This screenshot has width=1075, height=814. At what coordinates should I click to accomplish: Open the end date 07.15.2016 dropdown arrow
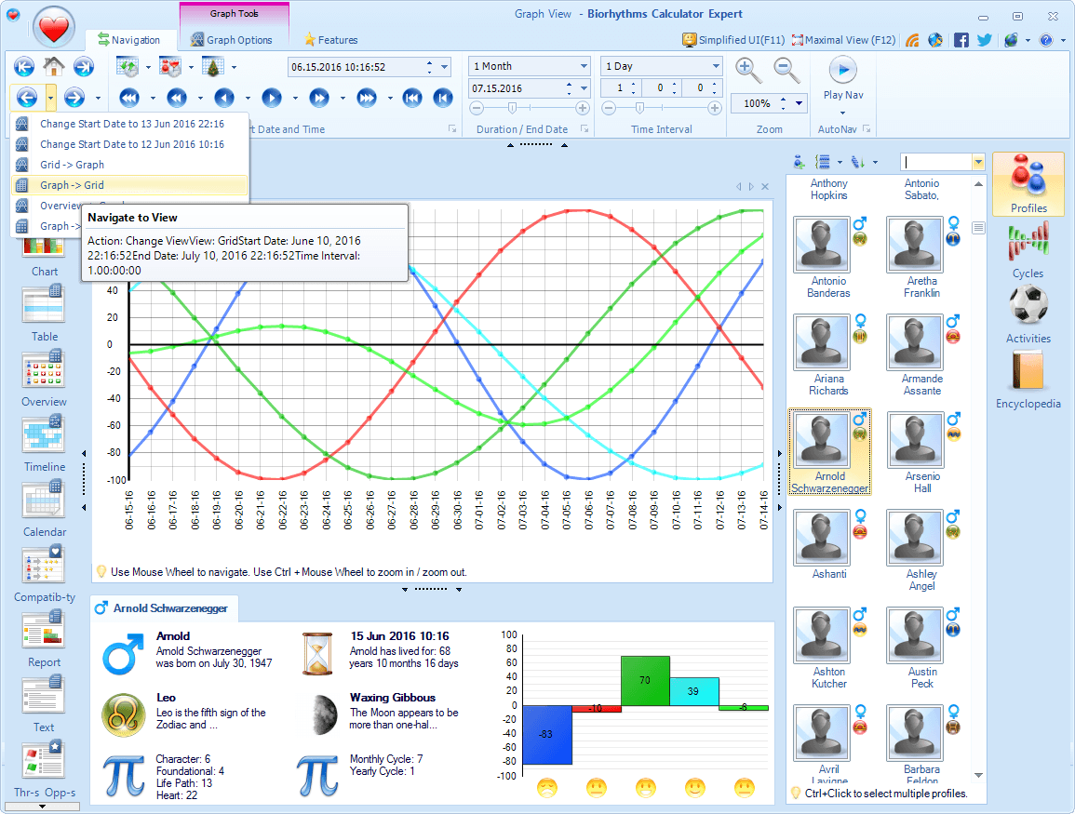(585, 88)
